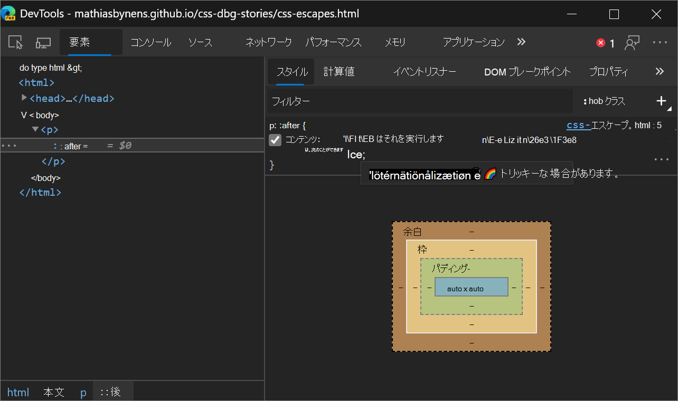Select the <html> opening tag
Screen dimensions: 678x401
[x=37, y=82]
